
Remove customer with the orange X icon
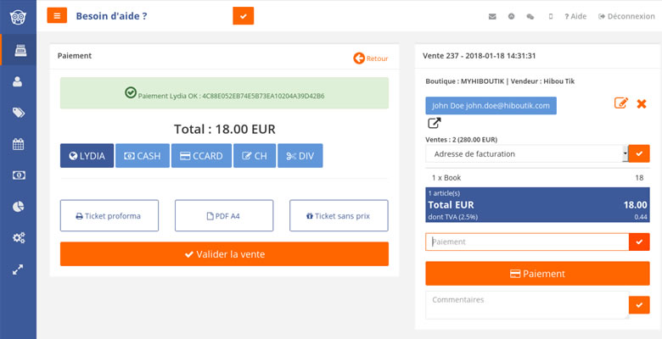pos(642,103)
